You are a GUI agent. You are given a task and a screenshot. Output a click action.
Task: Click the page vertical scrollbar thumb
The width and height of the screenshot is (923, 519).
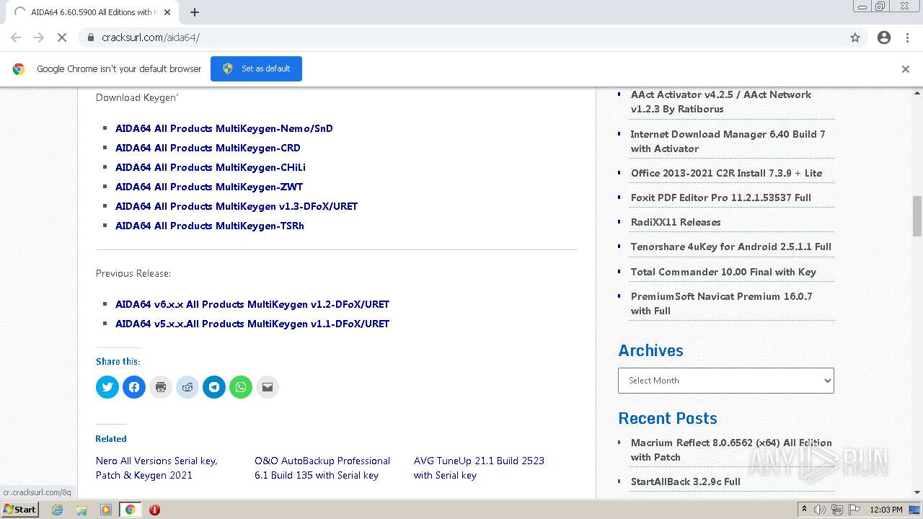coord(917,216)
